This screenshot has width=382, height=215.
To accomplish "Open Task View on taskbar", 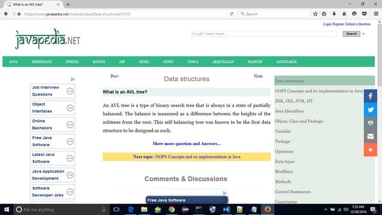I will [116, 210].
